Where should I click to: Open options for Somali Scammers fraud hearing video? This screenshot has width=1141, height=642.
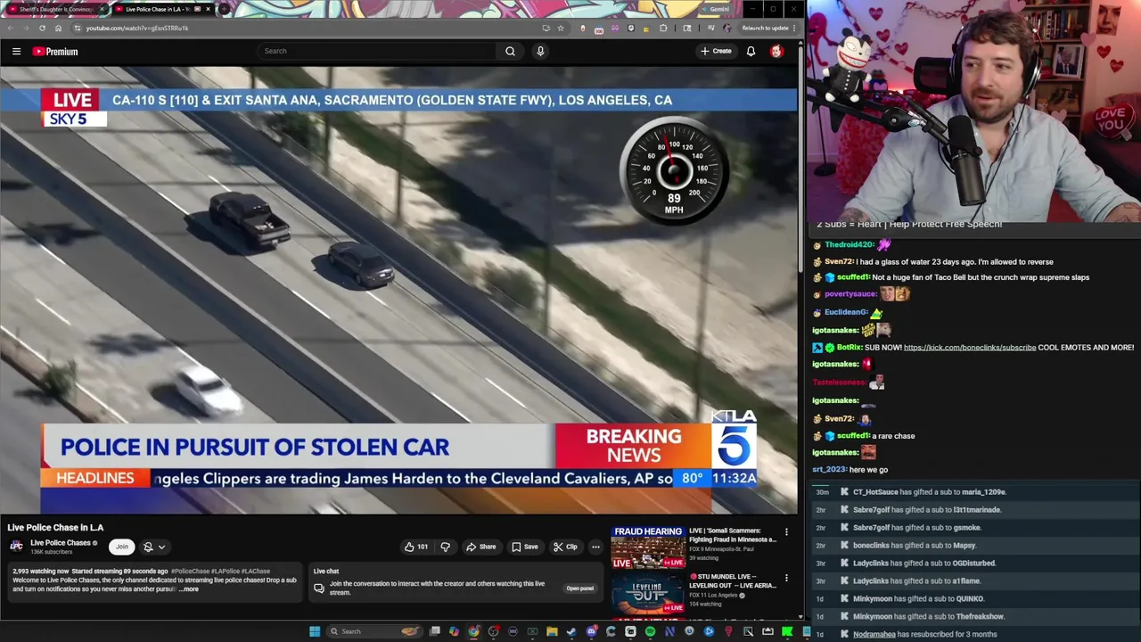786,532
